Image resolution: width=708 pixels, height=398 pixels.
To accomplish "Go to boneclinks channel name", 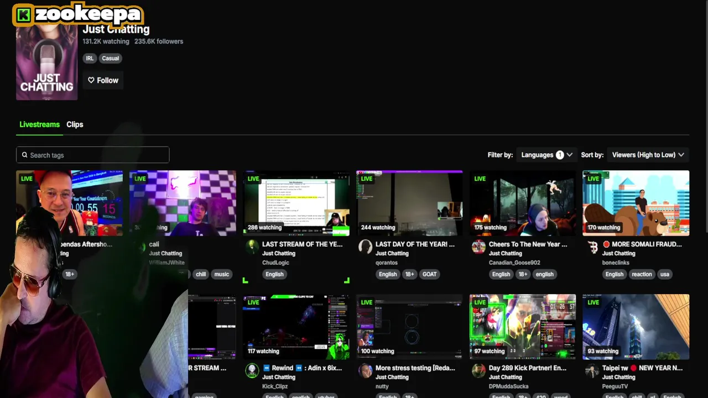I will pos(616,263).
